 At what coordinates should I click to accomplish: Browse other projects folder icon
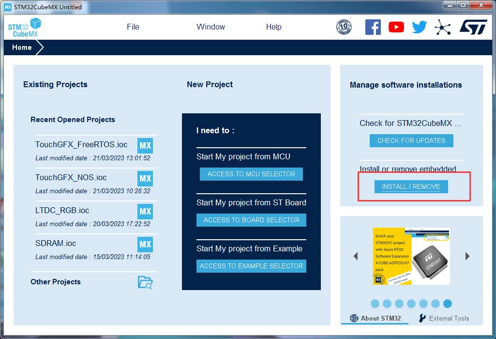pyautogui.click(x=145, y=282)
